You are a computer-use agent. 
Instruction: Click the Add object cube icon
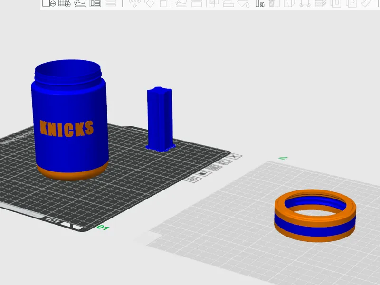(x=49, y=3)
